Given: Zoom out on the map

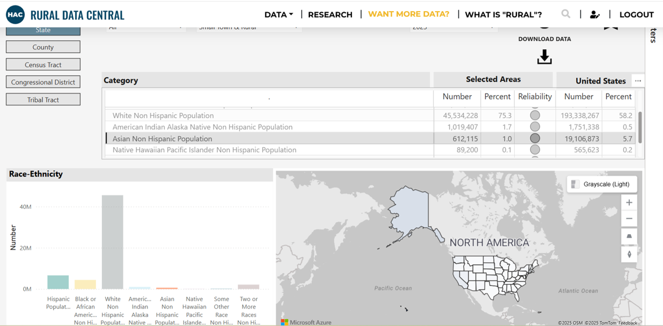Looking at the screenshot, I should coord(629,219).
